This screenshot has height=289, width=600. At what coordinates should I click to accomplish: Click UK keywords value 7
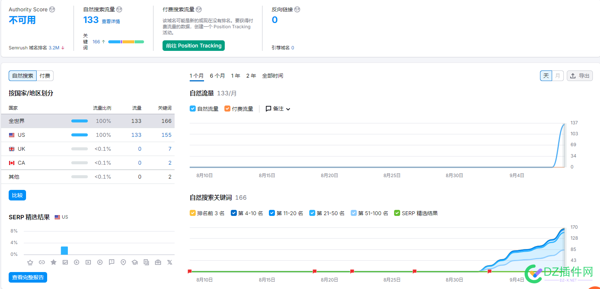[170, 149]
